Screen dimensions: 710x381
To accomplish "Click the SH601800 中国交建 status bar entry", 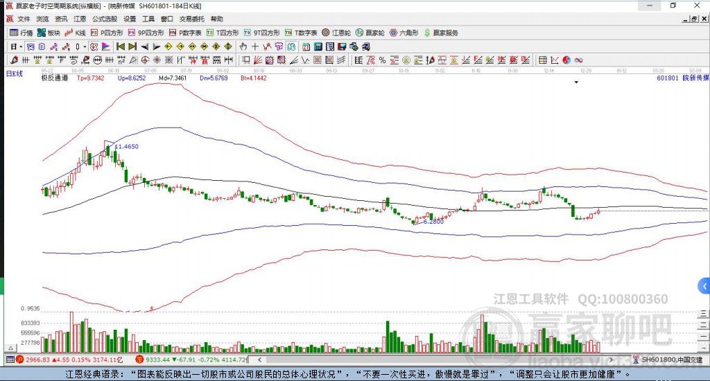I will (670, 360).
